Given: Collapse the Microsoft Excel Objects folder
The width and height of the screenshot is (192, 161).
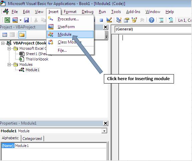Looking at the screenshot, I should [9, 49].
